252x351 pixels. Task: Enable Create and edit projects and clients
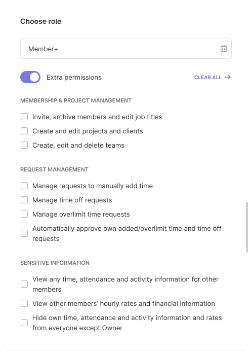tap(24, 131)
